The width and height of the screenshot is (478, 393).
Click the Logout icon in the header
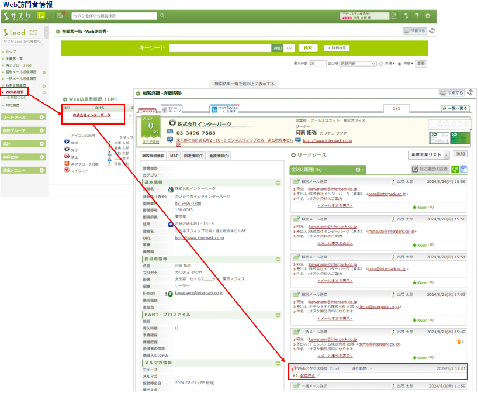click(394, 16)
